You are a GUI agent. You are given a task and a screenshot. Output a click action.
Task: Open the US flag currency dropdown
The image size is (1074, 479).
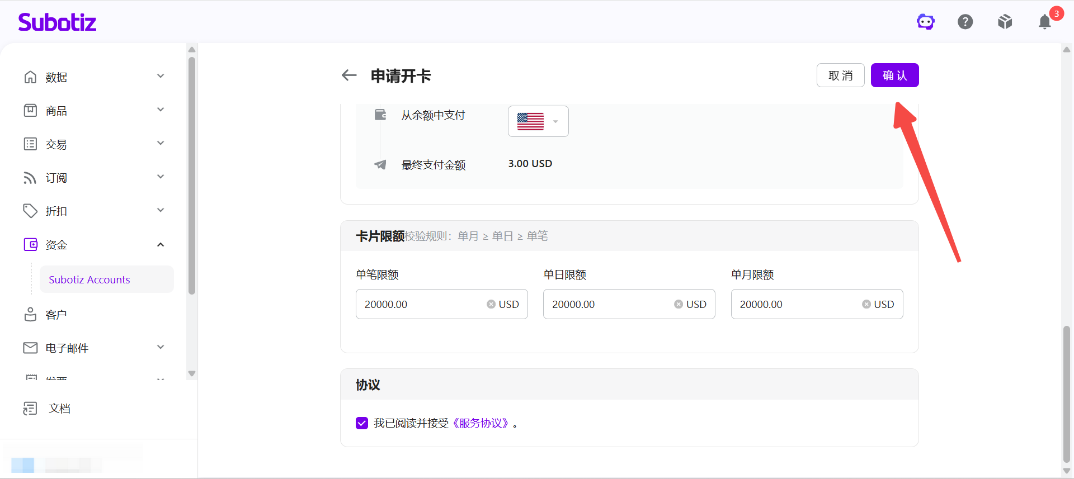(x=538, y=121)
